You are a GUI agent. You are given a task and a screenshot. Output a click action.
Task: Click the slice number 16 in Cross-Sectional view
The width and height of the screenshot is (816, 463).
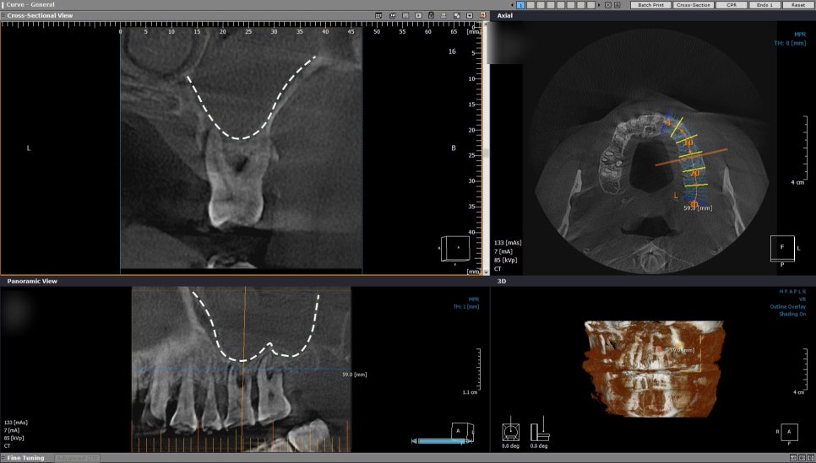(x=452, y=51)
